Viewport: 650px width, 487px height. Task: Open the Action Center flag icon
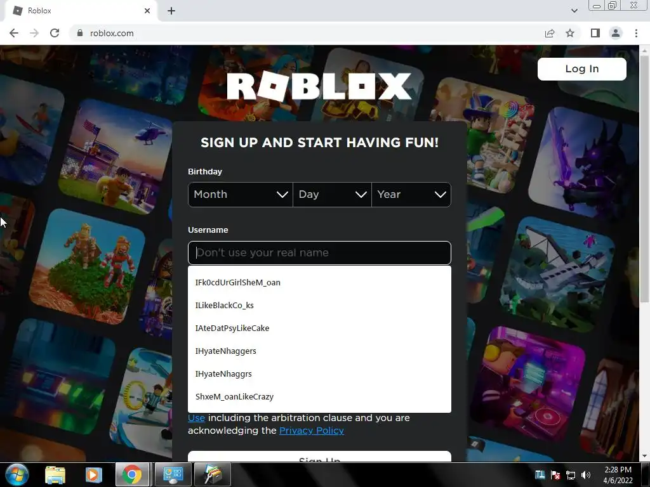(555, 475)
